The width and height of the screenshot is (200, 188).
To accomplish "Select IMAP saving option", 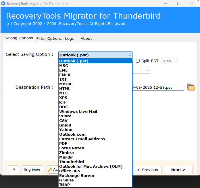I will tap(95, 185).
